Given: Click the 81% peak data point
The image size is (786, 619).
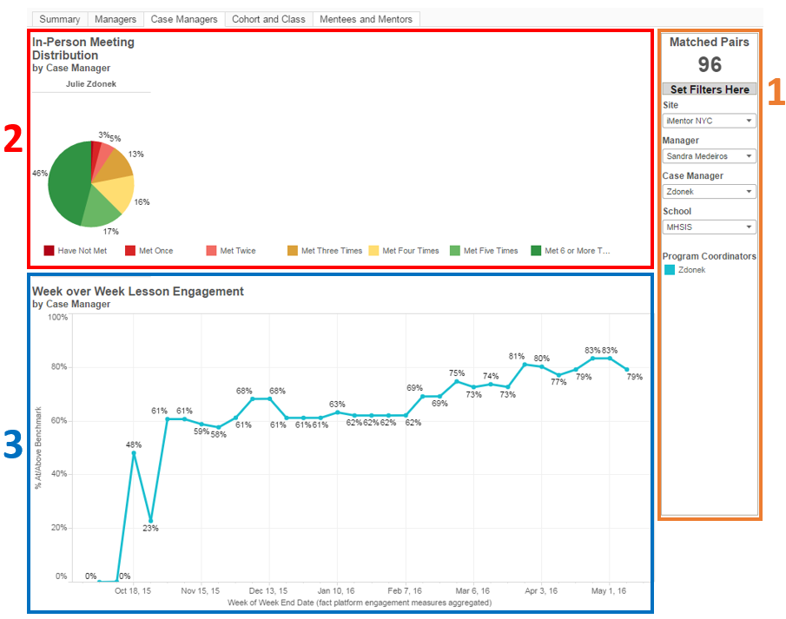Looking at the screenshot, I should pos(525,365).
